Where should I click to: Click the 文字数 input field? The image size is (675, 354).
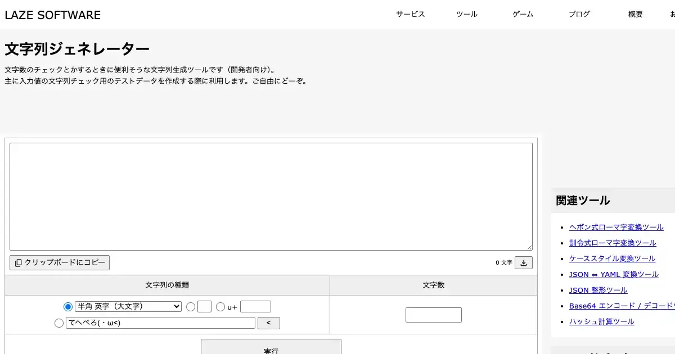point(433,315)
